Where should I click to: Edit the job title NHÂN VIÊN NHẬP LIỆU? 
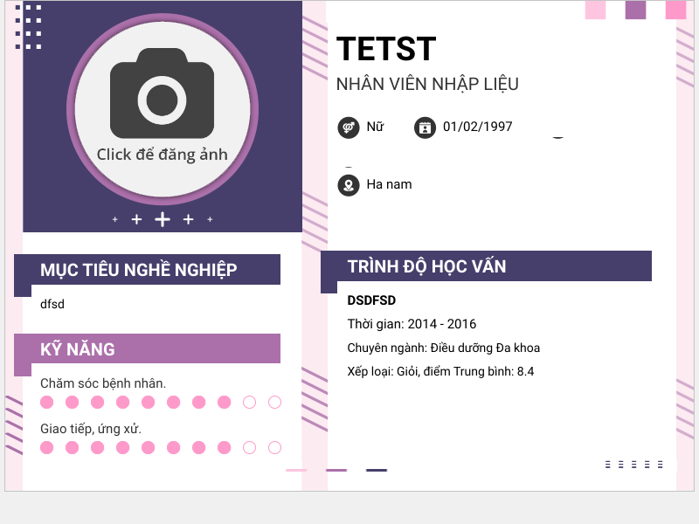(427, 84)
